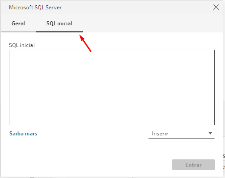Follow the "Saiba mais" learn more hyperlink
Image resolution: width=225 pixels, height=178 pixels.
point(23,134)
